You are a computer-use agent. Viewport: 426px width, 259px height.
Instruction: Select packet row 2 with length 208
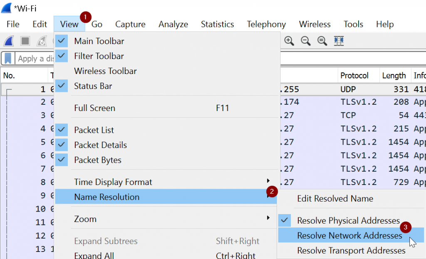[x=353, y=102]
